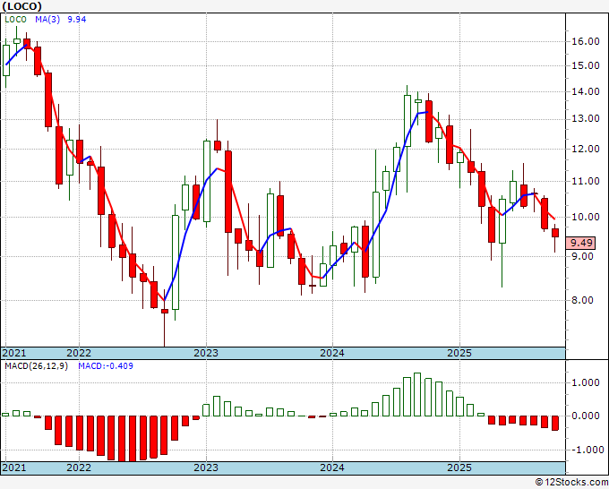Click 2021 on the price chart time axis
The image size is (609, 489).
coord(14,353)
